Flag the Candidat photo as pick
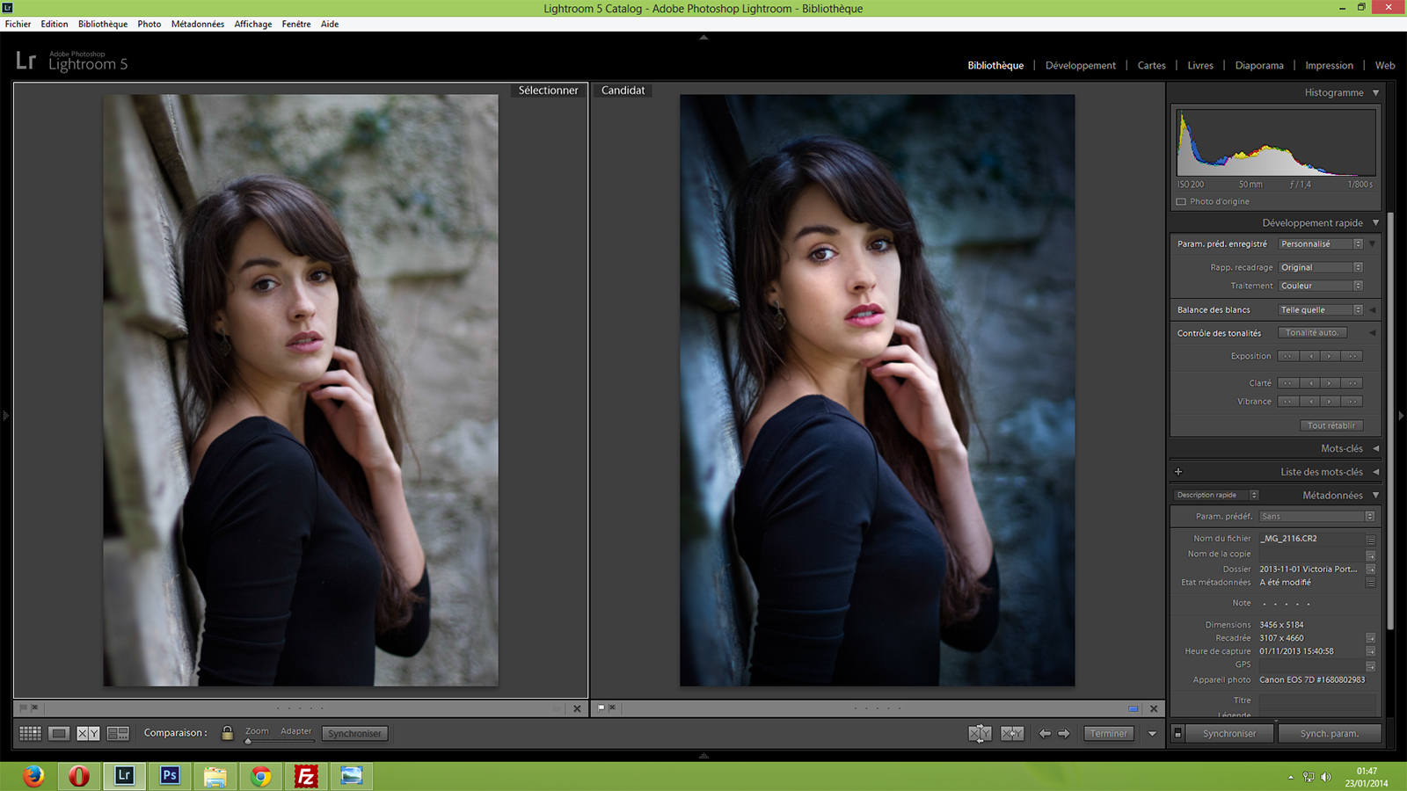The width and height of the screenshot is (1407, 791). click(x=601, y=708)
